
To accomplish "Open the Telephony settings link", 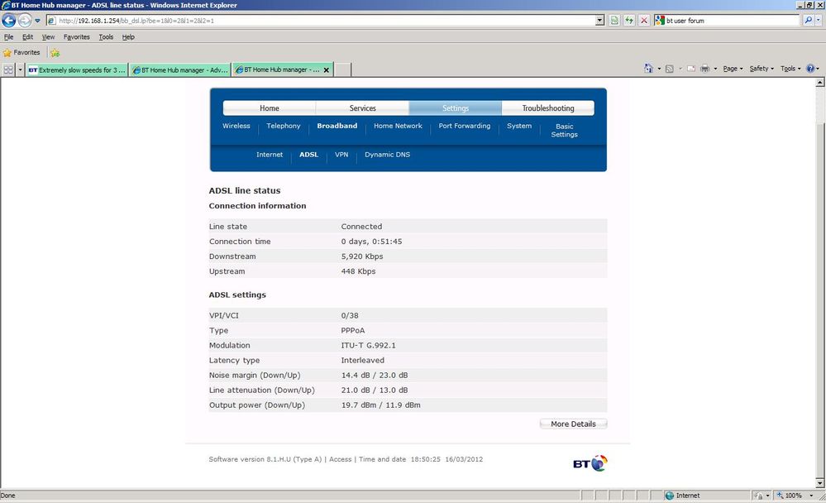I will (x=284, y=126).
